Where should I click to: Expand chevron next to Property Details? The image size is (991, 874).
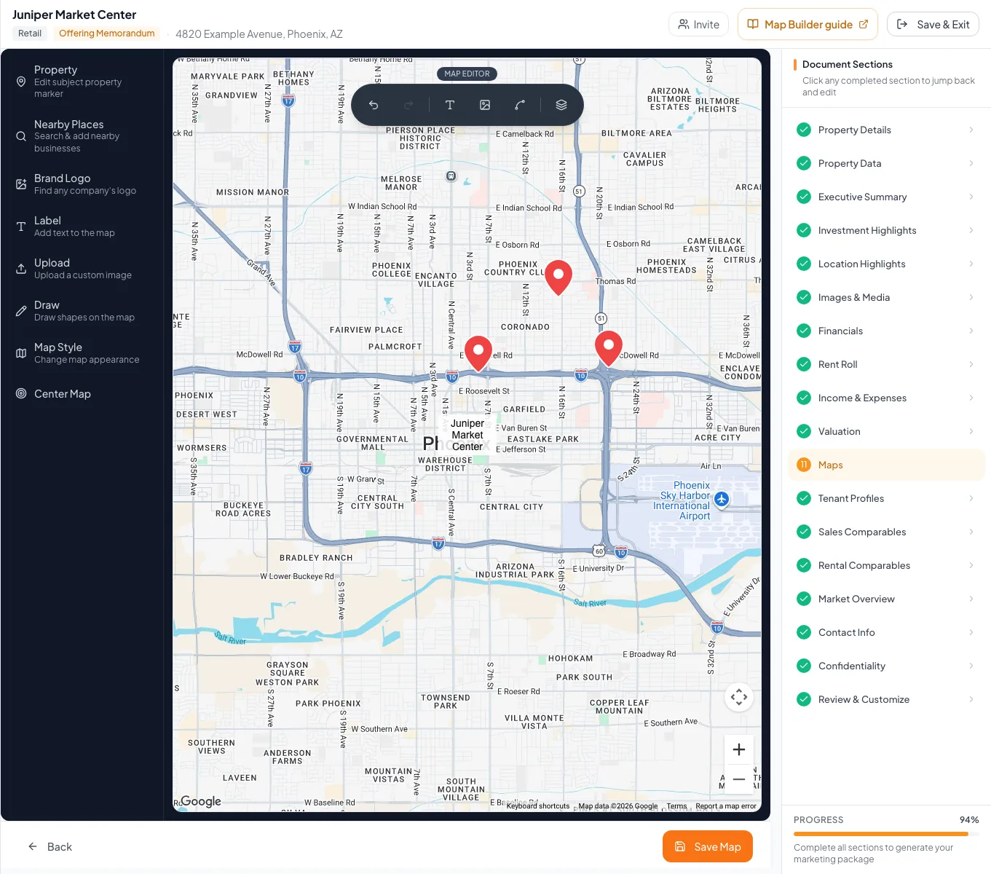pos(971,130)
